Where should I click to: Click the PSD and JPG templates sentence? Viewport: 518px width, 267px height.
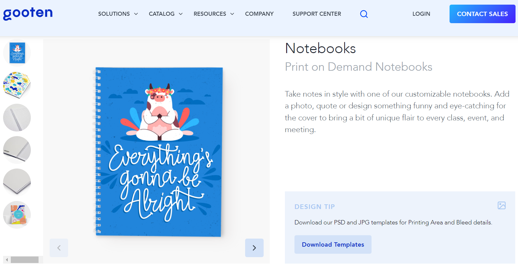click(x=393, y=222)
